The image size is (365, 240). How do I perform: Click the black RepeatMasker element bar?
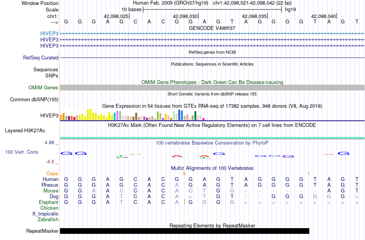point(184,231)
